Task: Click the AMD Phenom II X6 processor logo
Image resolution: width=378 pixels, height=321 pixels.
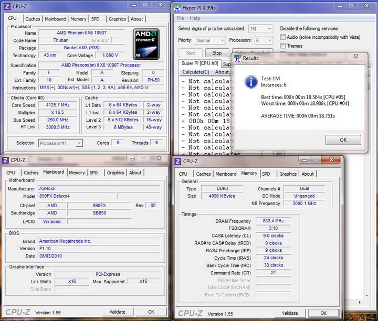Action: click(x=146, y=44)
